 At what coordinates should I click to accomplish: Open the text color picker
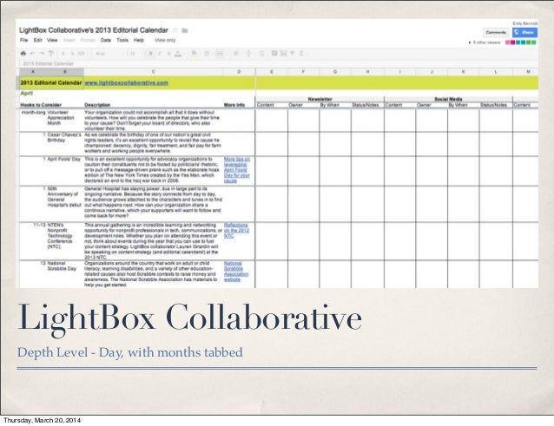click(178, 54)
